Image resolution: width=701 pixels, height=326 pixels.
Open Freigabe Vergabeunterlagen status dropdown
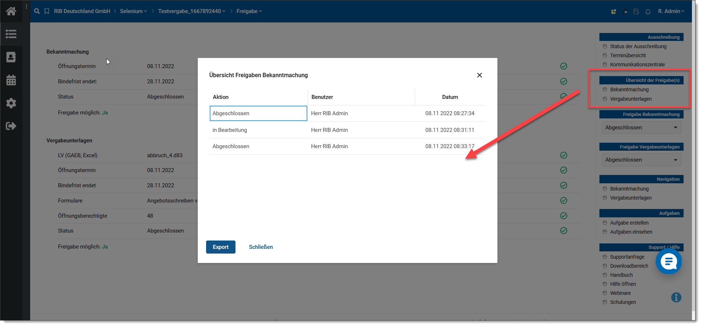tap(641, 160)
